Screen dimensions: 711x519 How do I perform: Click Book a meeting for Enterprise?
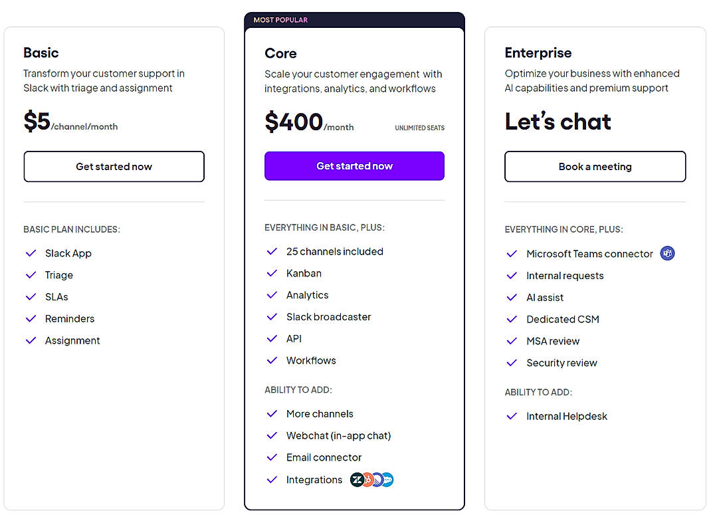tap(595, 166)
